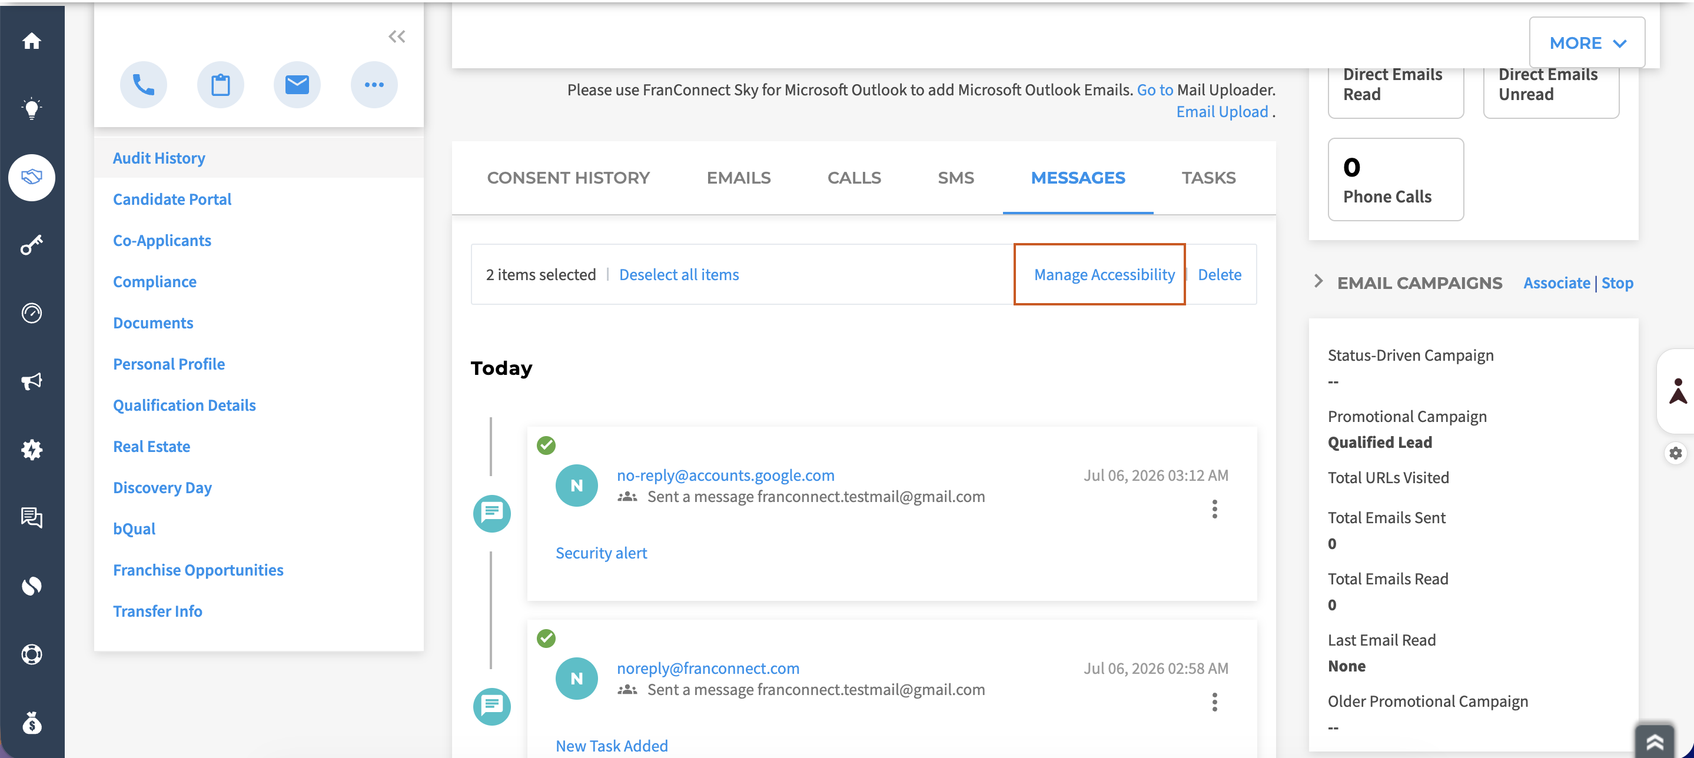
Task: Jump to top using double-up arrow button
Action: 1655,742
